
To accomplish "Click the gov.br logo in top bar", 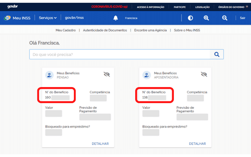I will click(x=13, y=6).
